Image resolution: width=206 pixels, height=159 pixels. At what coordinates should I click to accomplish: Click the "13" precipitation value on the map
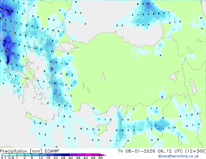(9, 42)
